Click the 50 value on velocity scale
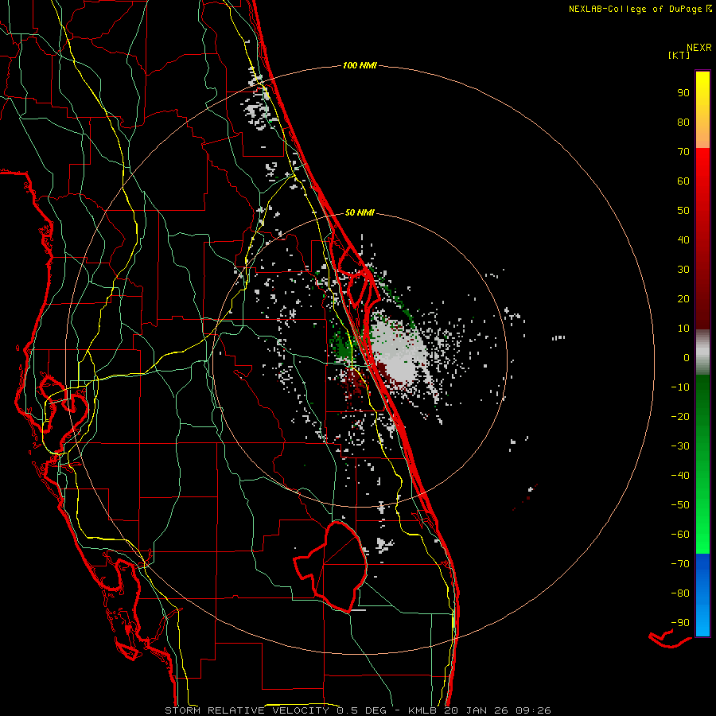The height and width of the screenshot is (716, 716). point(683,210)
